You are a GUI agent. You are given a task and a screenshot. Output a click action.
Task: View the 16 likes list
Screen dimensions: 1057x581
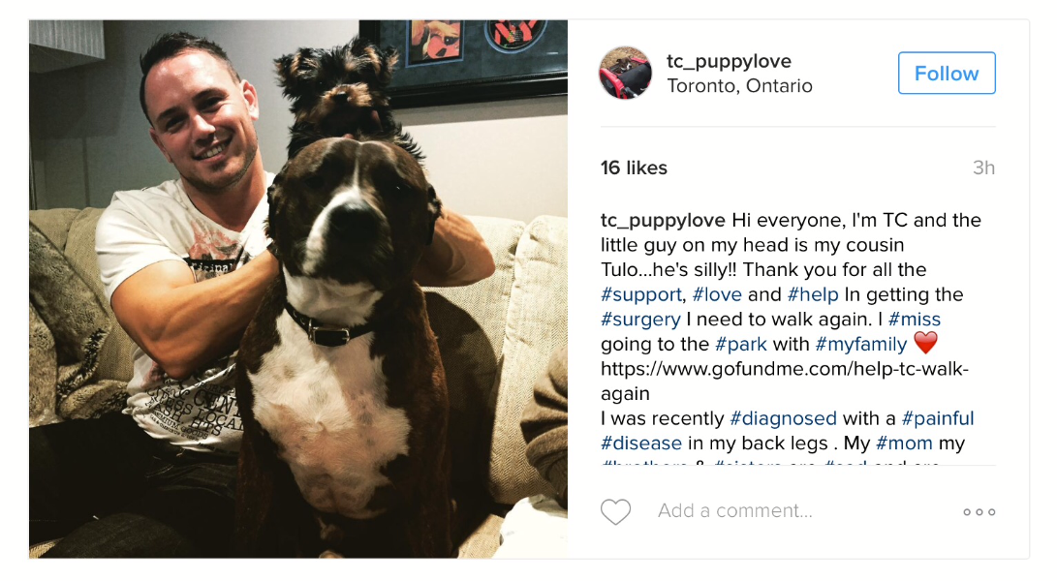[634, 168]
